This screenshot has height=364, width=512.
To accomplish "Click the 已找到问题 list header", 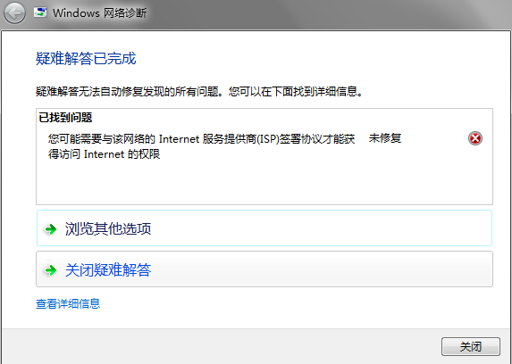I will coord(65,118).
